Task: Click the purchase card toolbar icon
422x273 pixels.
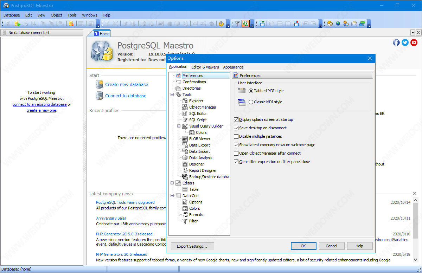Action: (362, 24)
